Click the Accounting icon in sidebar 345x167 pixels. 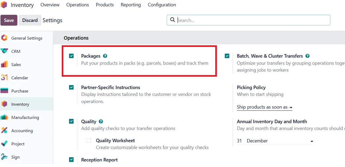tap(4, 131)
